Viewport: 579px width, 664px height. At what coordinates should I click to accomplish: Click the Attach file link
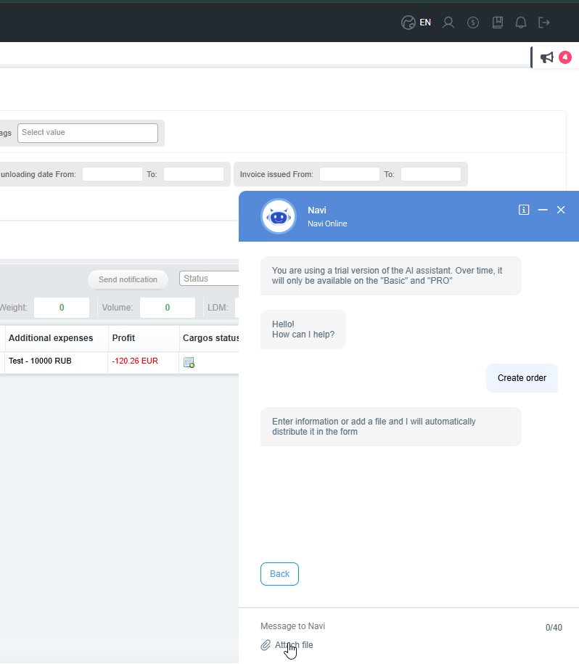[294, 645]
